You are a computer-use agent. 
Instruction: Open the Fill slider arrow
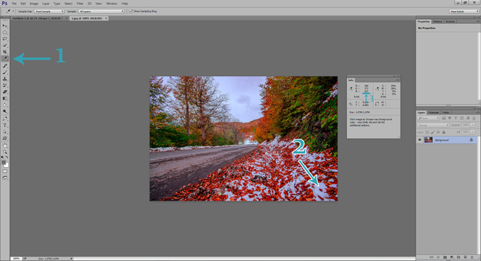[473, 132]
